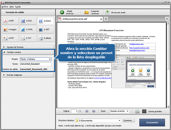Open the Archivo menu

click(x=5, y=6)
